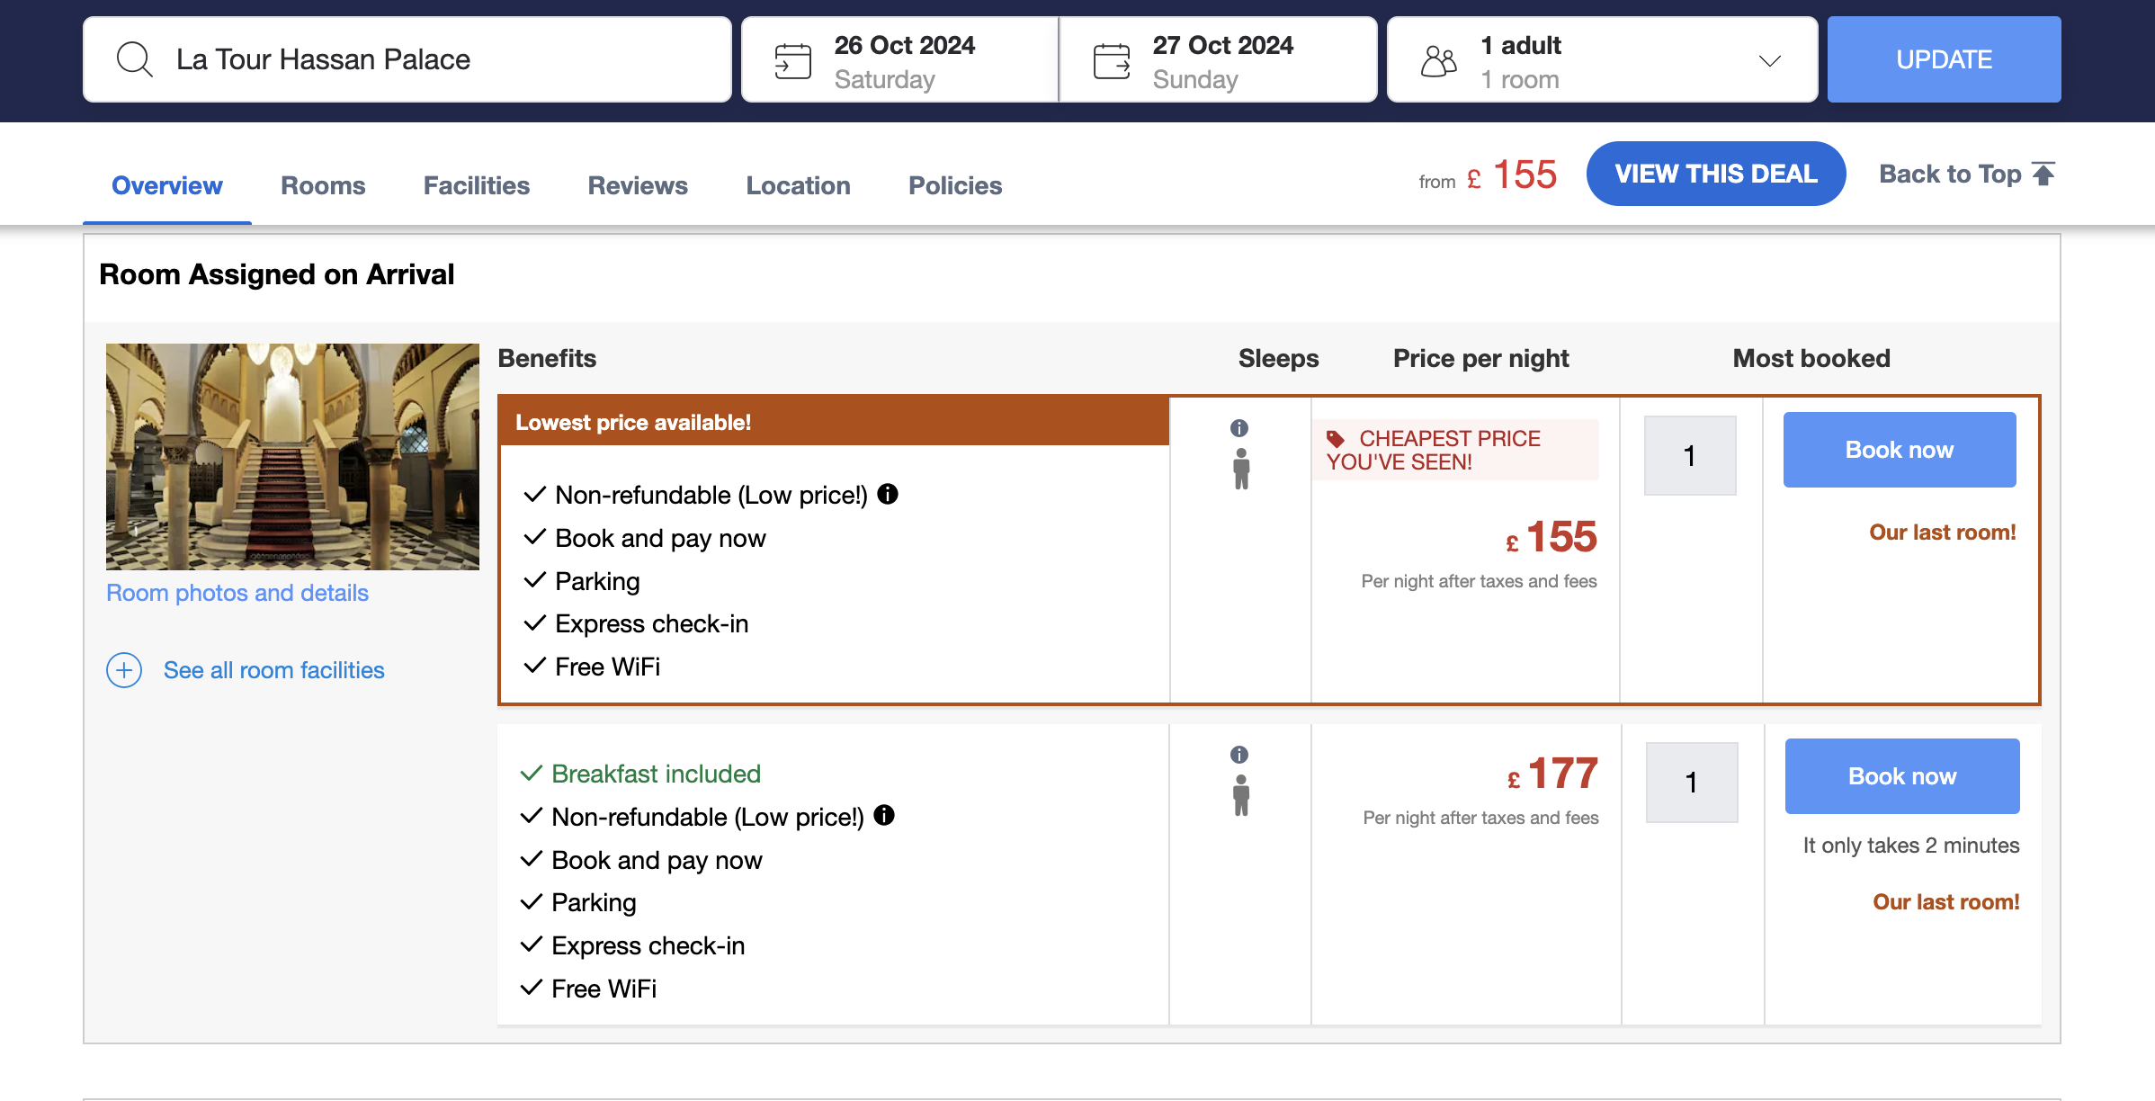Click info icon beside first Non-refundable benefit
Screen dimensions: 2155x1101
tap(888, 494)
